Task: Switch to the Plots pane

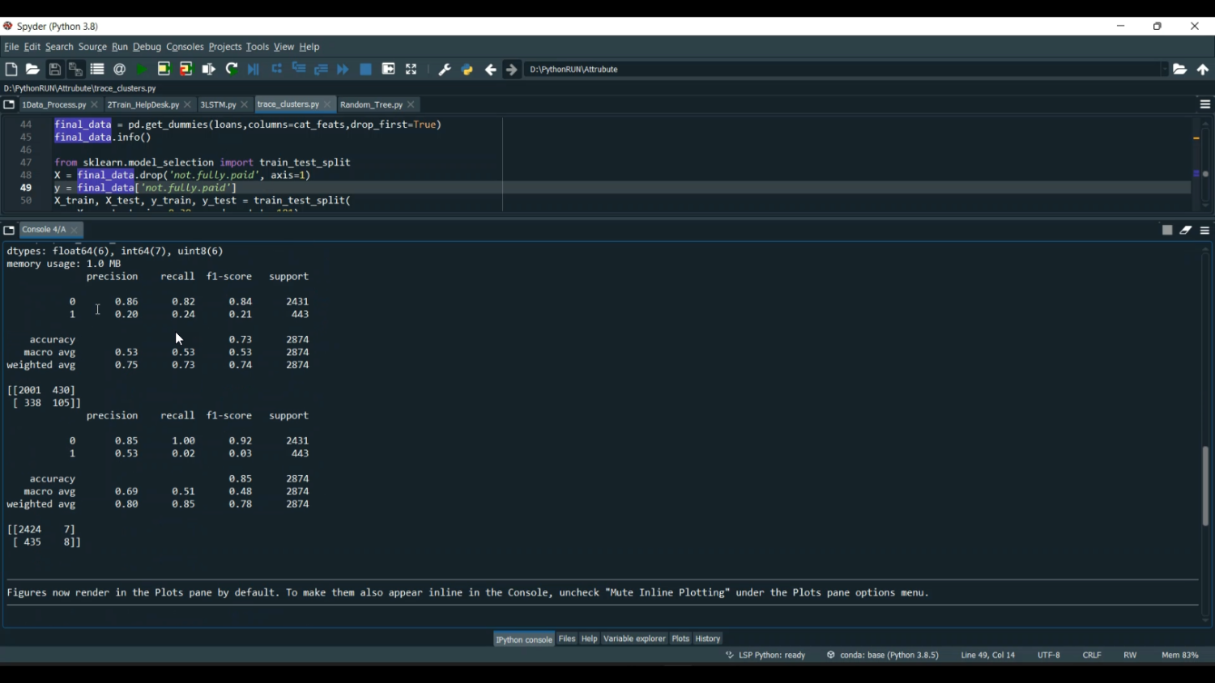Action: [x=680, y=639]
